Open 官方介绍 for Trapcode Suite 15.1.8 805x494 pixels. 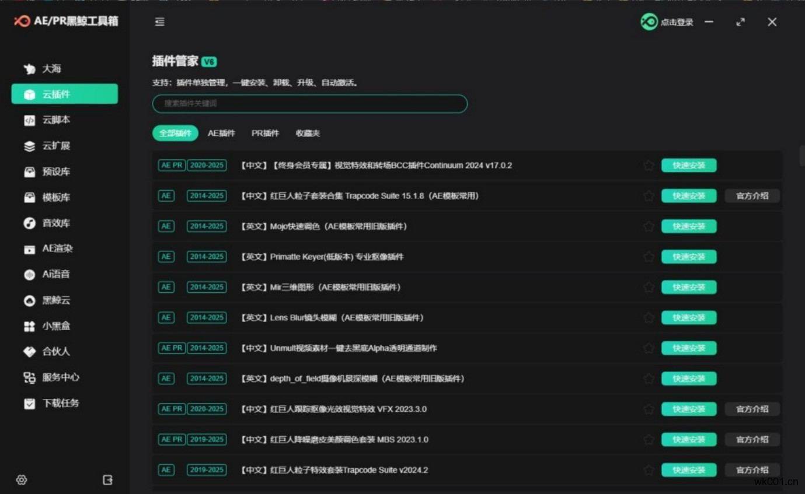click(x=752, y=196)
